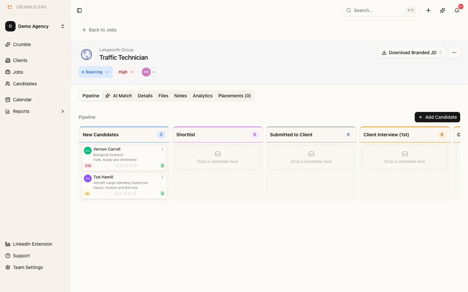Screen dimensions: 468x292
Task: Click the AI sparkles icon in top bar
Action: click(x=443, y=10)
